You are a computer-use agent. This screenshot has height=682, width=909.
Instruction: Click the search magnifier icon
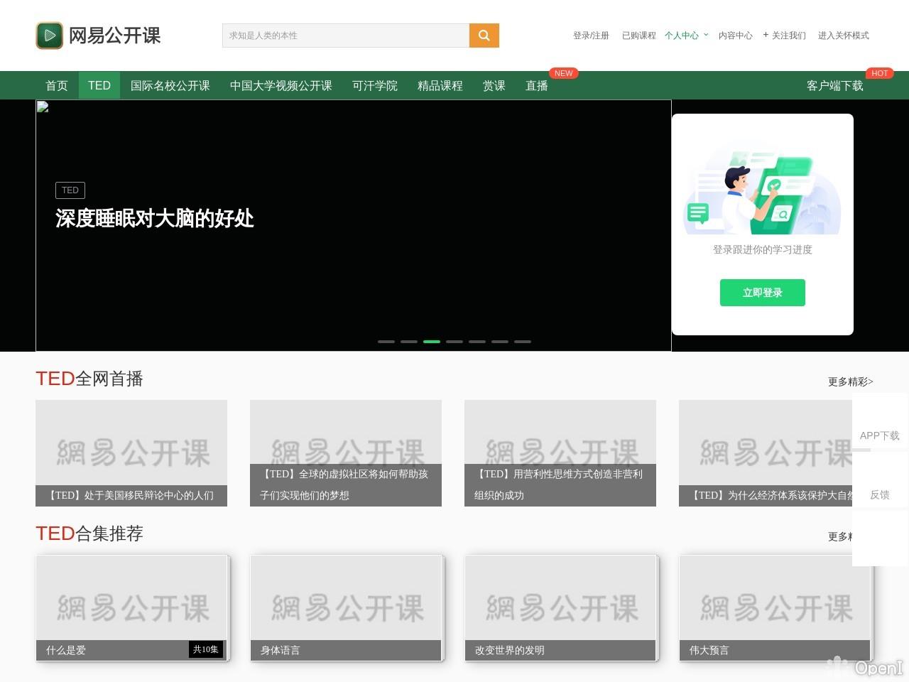[x=484, y=36]
